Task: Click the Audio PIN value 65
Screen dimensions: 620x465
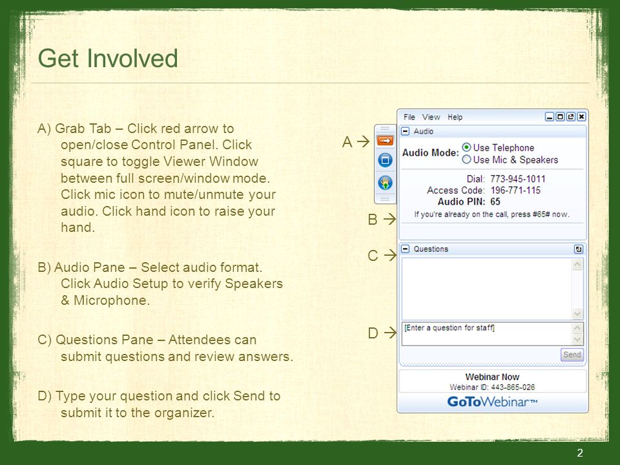Action: (495, 201)
